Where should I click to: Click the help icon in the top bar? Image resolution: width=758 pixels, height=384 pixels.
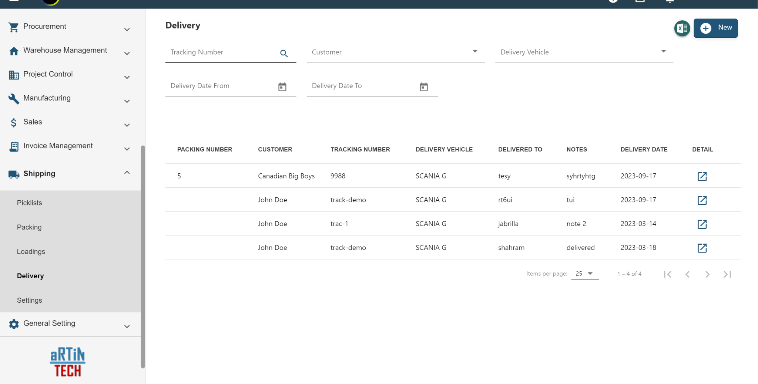pos(613,1)
